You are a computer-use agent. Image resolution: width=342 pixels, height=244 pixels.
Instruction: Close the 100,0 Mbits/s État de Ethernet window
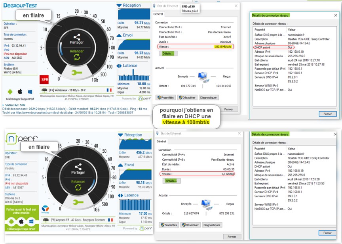[236, 6]
